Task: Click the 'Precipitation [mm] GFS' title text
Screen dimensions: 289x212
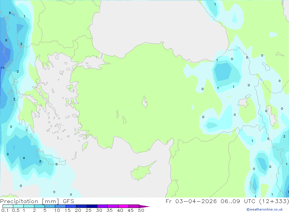Action: coord(37,201)
